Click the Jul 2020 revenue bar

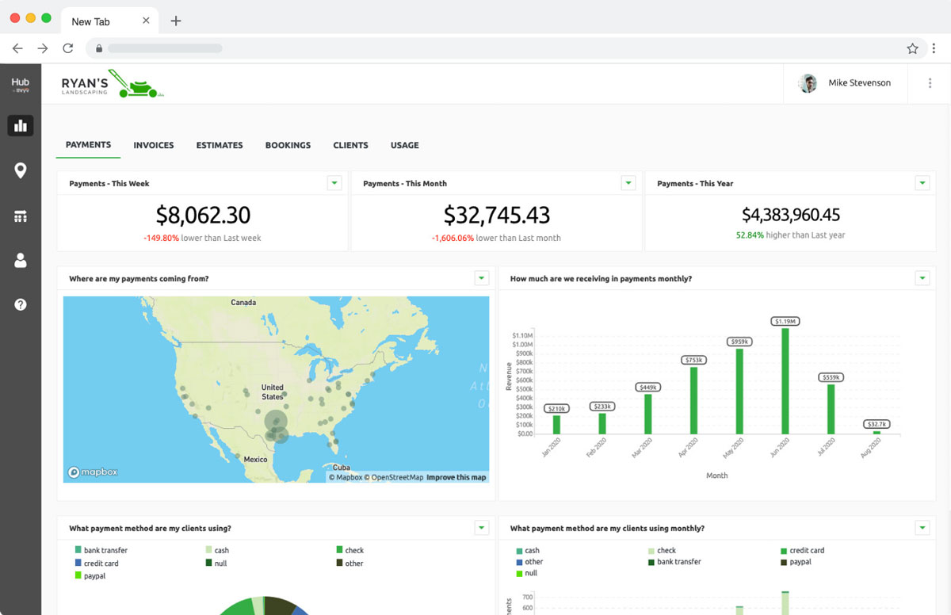point(831,409)
